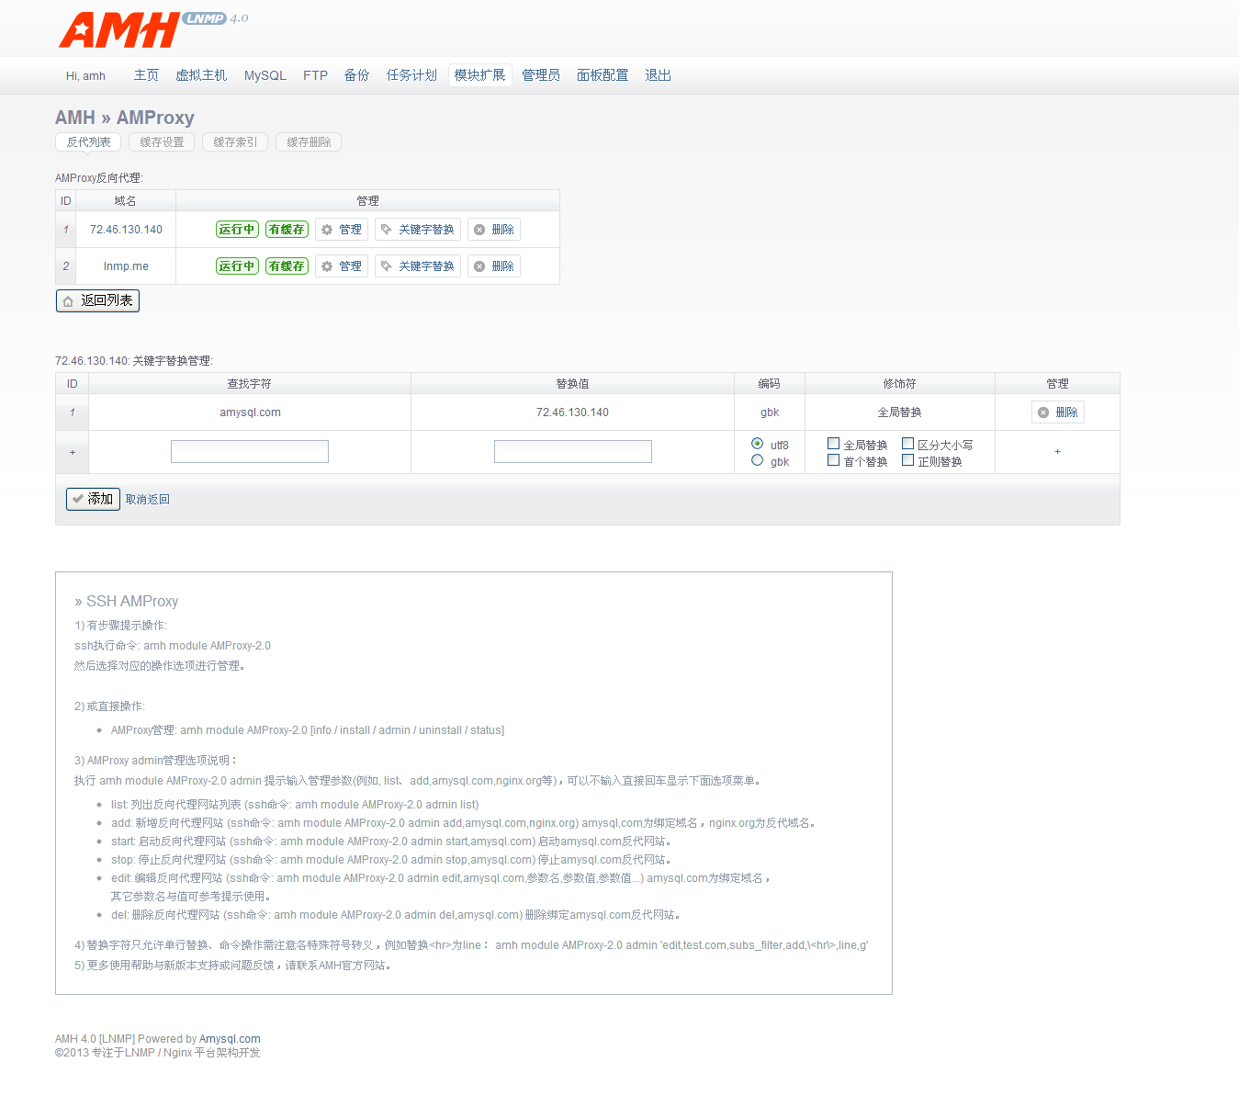This screenshot has height=1096, width=1239.
Task: Open keyword replace for lnmp.me
Action: pos(417,266)
